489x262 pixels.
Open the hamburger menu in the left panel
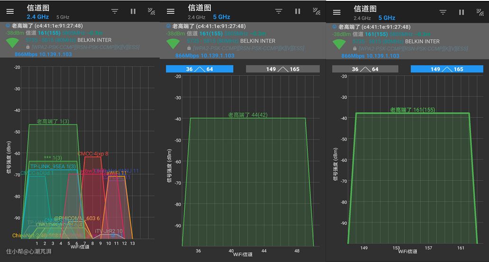point(10,11)
